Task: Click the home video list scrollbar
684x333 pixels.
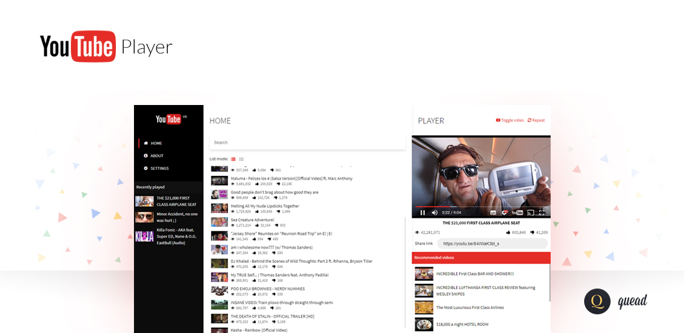Action: click(405, 272)
